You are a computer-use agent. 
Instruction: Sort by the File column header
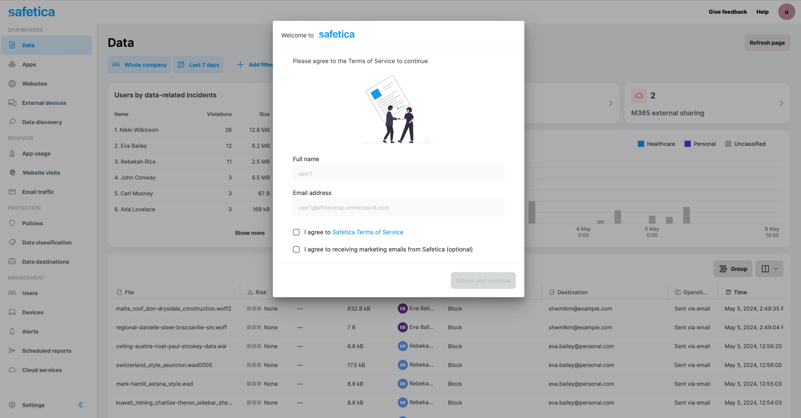[x=129, y=292]
